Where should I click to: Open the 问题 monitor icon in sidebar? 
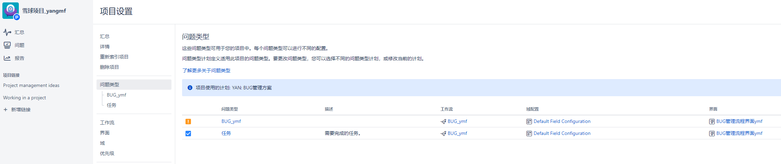[x=7, y=45]
